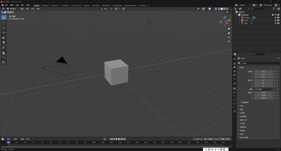
Task: Pick the Measure tool
Action: (4, 52)
